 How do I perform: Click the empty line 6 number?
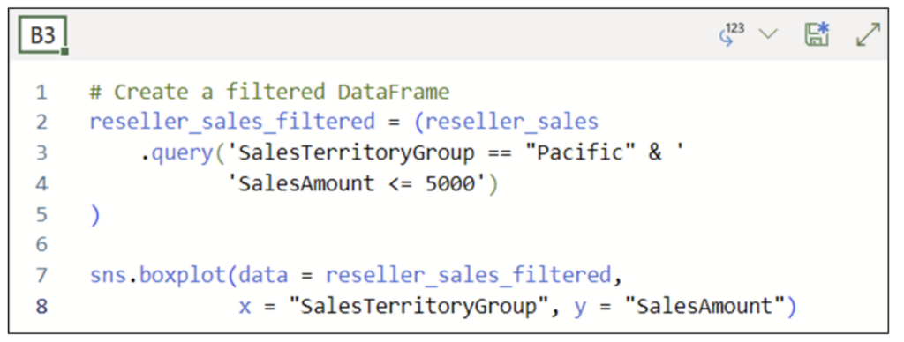[x=41, y=245]
